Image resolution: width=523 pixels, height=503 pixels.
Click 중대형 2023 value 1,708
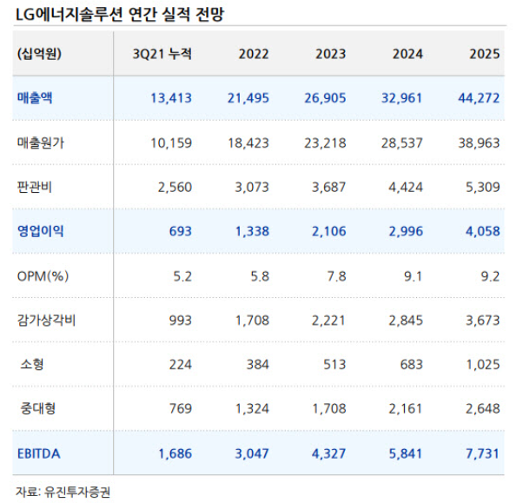click(329, 409)
